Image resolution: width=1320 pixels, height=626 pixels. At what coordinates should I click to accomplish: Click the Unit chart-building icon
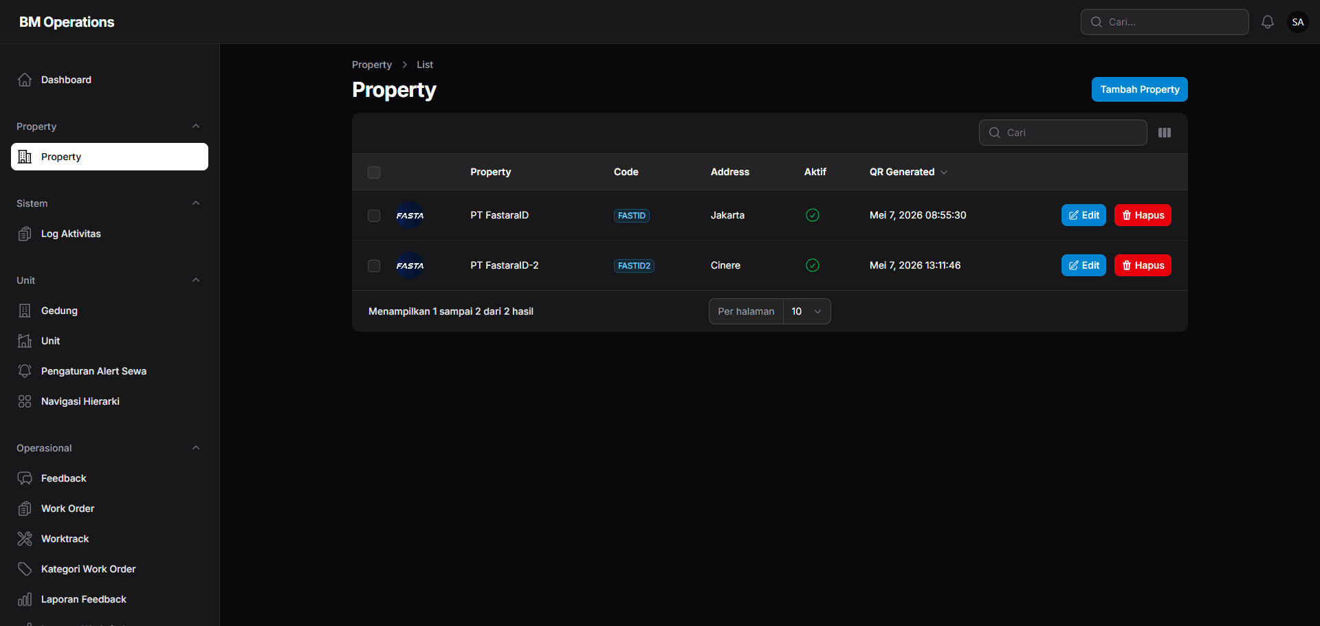coord(25,341)
